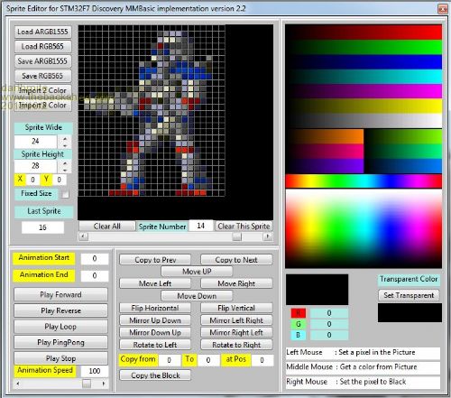This screenshot has height=398, width=451.
Task: Click the Rotate to Left button
Action: [x=155, y=345]
